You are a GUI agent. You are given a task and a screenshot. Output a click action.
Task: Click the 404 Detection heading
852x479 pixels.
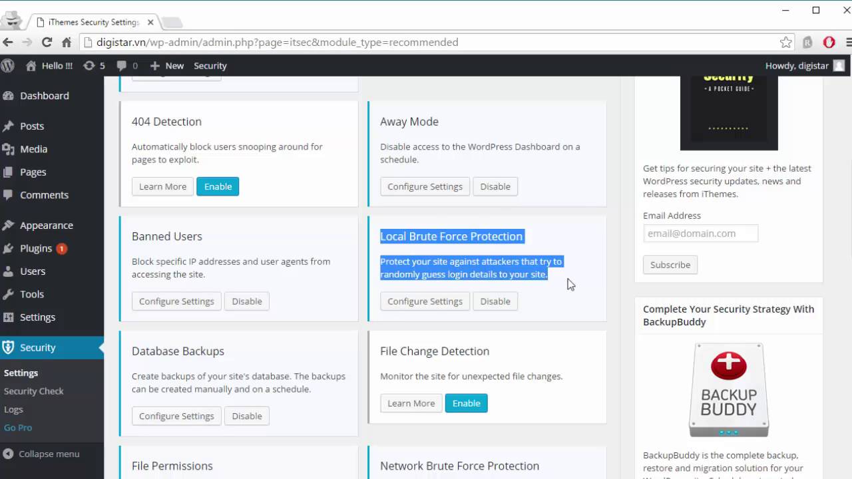(x=166, y=122)
